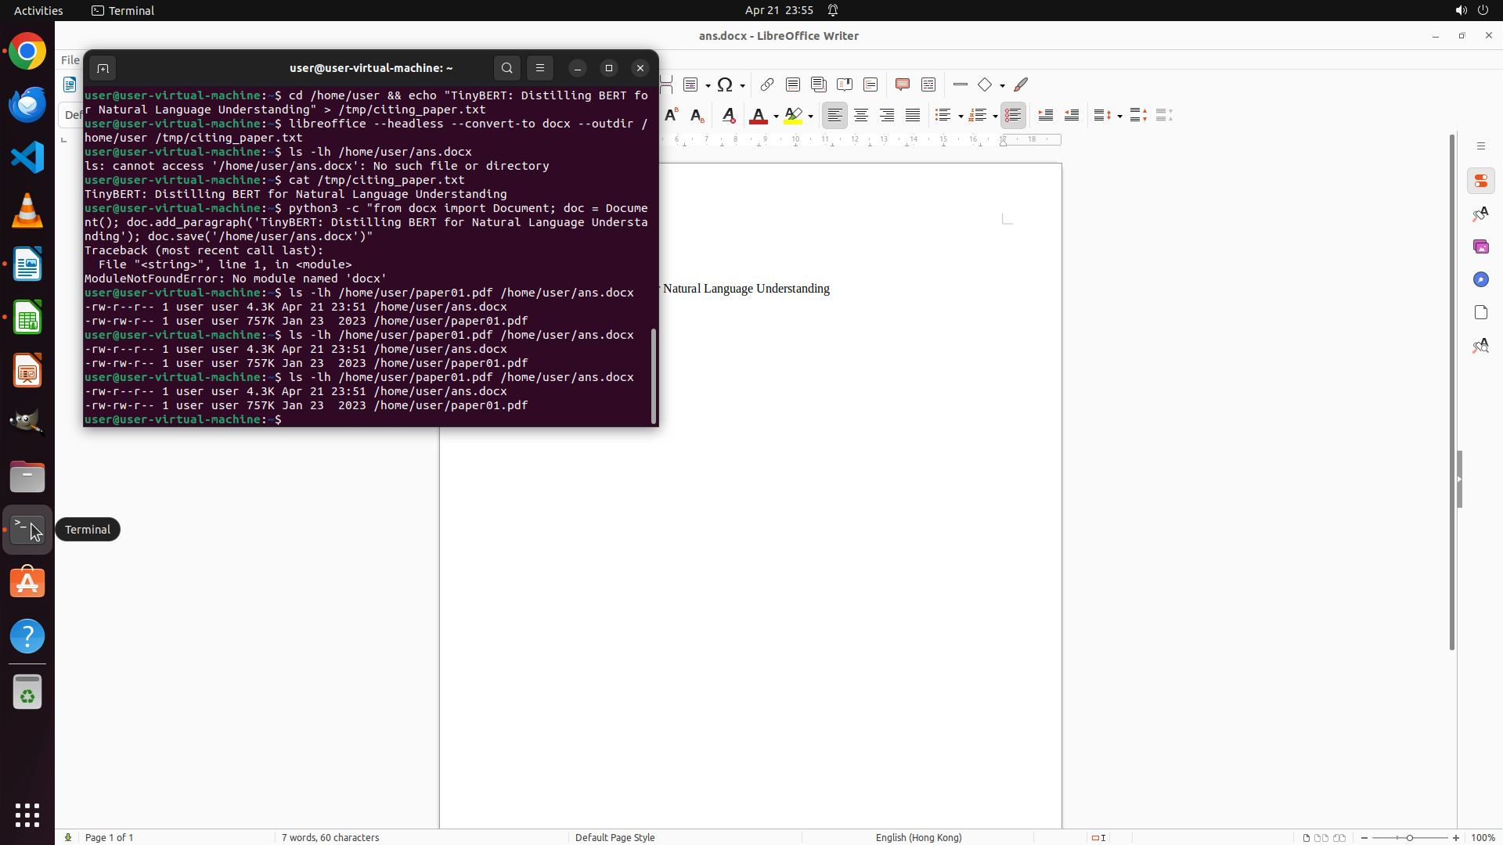Toggle Justified alignment
The height and width of the screenshot is (845, 1503).
(x=912, y=116)
